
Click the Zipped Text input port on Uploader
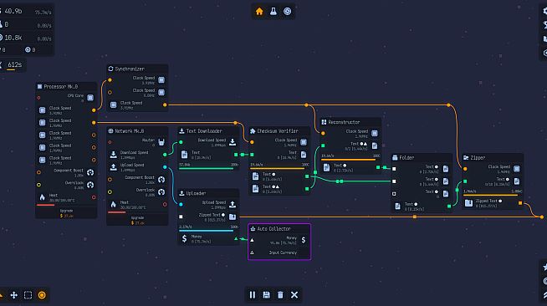[181, 217]
